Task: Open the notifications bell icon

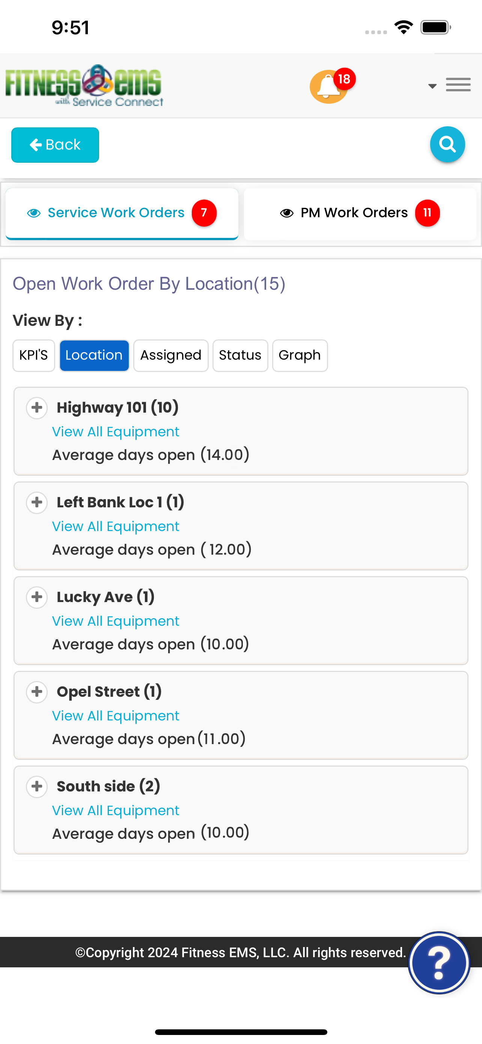Action: coord(328,87)
